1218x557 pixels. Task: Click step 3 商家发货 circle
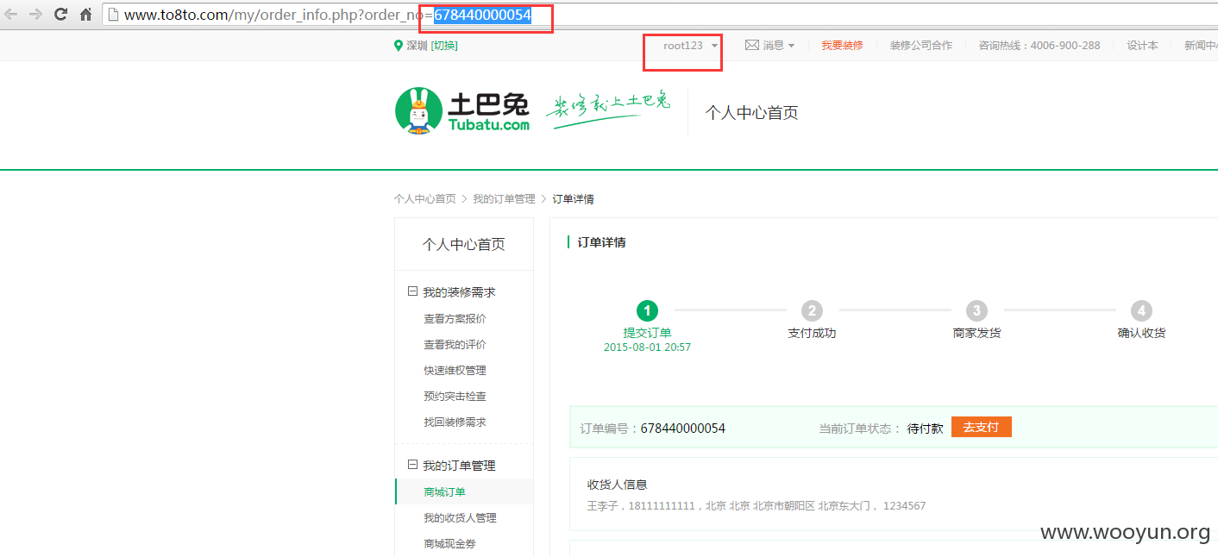(976, 310)
